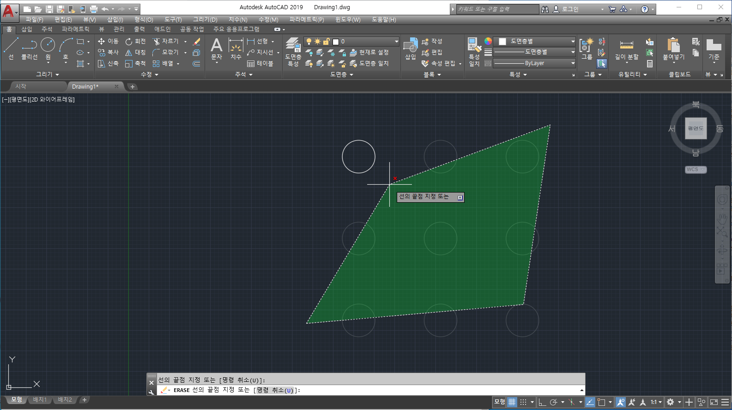
Task: Switch to the 파라메트릭 ribbon tab
Action: point(76,29)
